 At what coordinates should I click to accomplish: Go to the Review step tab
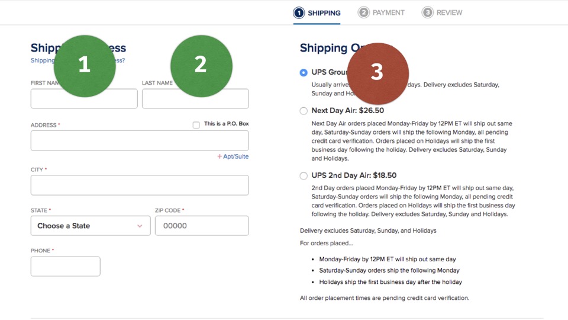pos(442,12)
